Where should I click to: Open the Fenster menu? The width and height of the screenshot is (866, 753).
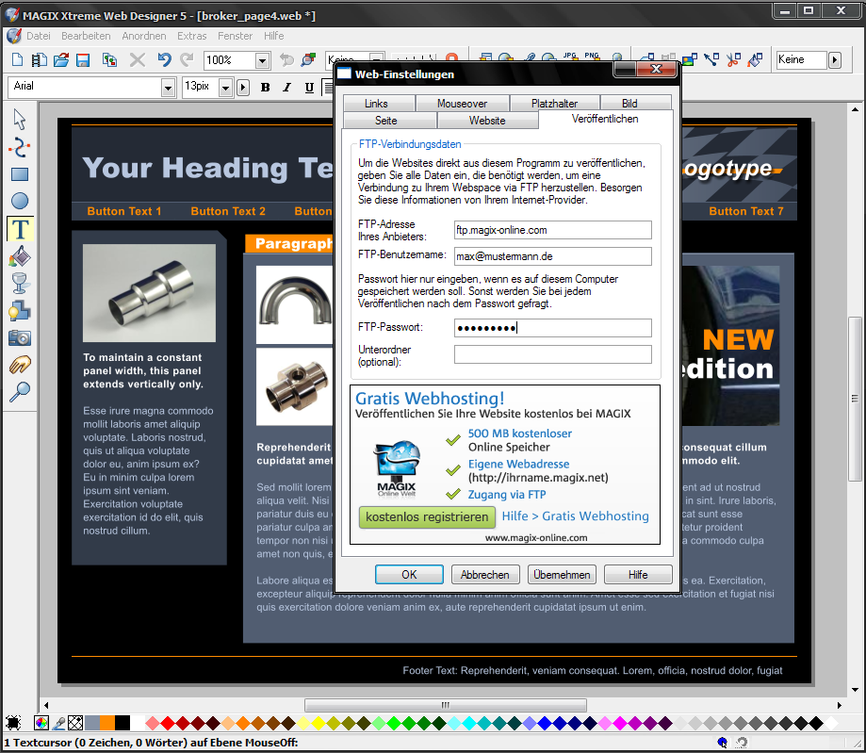235,36
